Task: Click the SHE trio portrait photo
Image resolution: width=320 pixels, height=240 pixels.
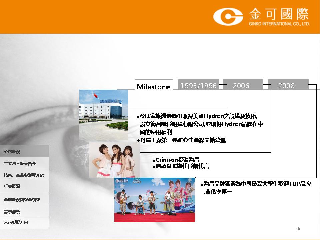Action: tap(114, 160)
